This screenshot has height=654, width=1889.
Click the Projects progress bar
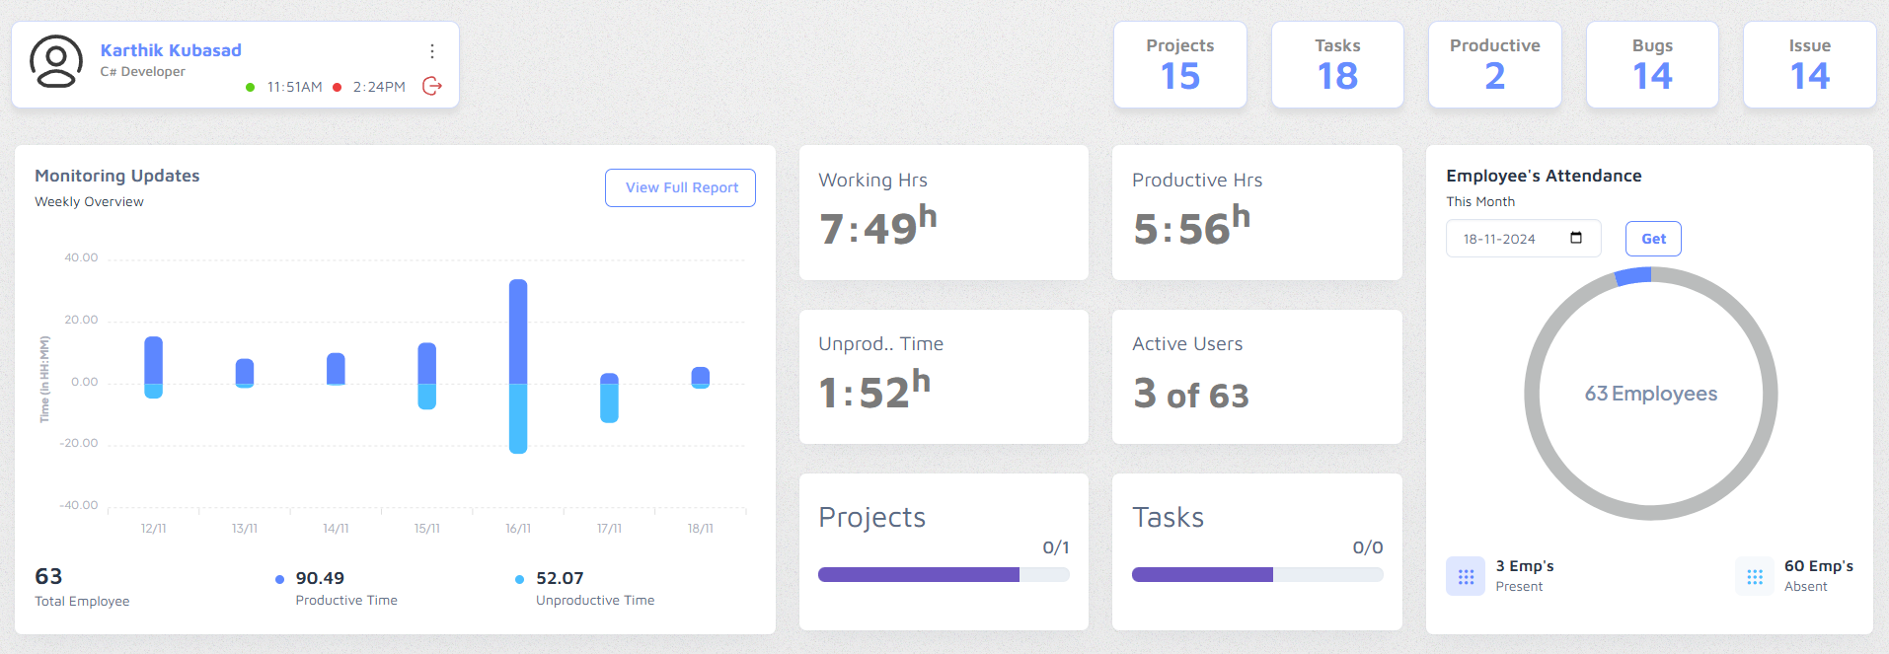943,575
